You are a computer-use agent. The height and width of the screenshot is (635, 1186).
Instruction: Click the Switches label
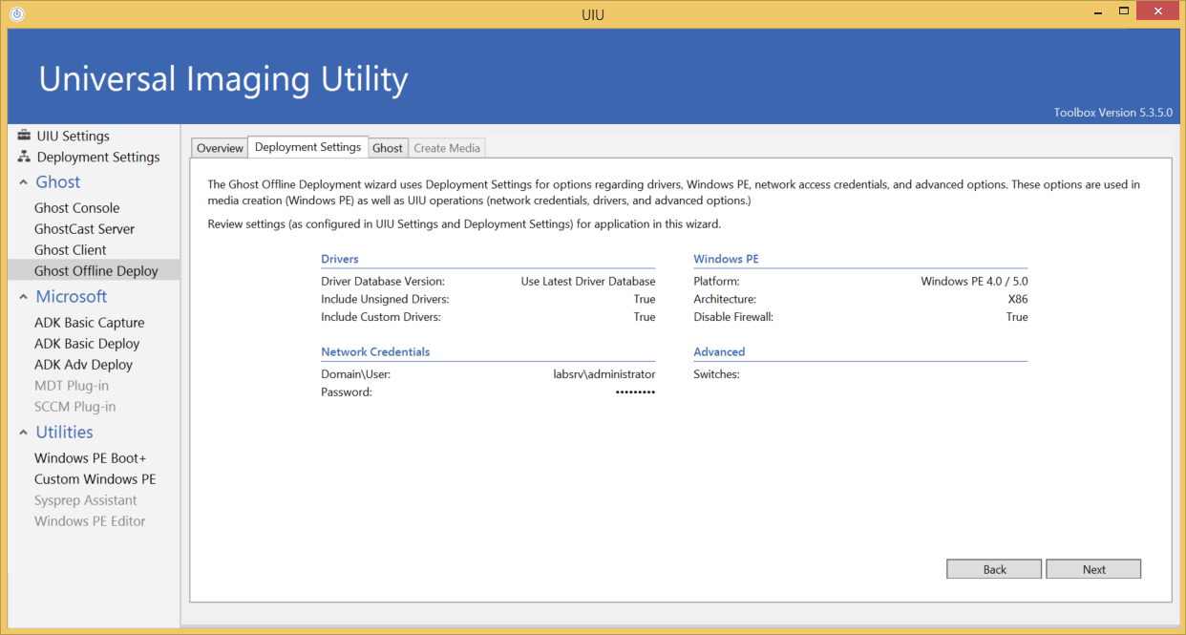[716, 374]
